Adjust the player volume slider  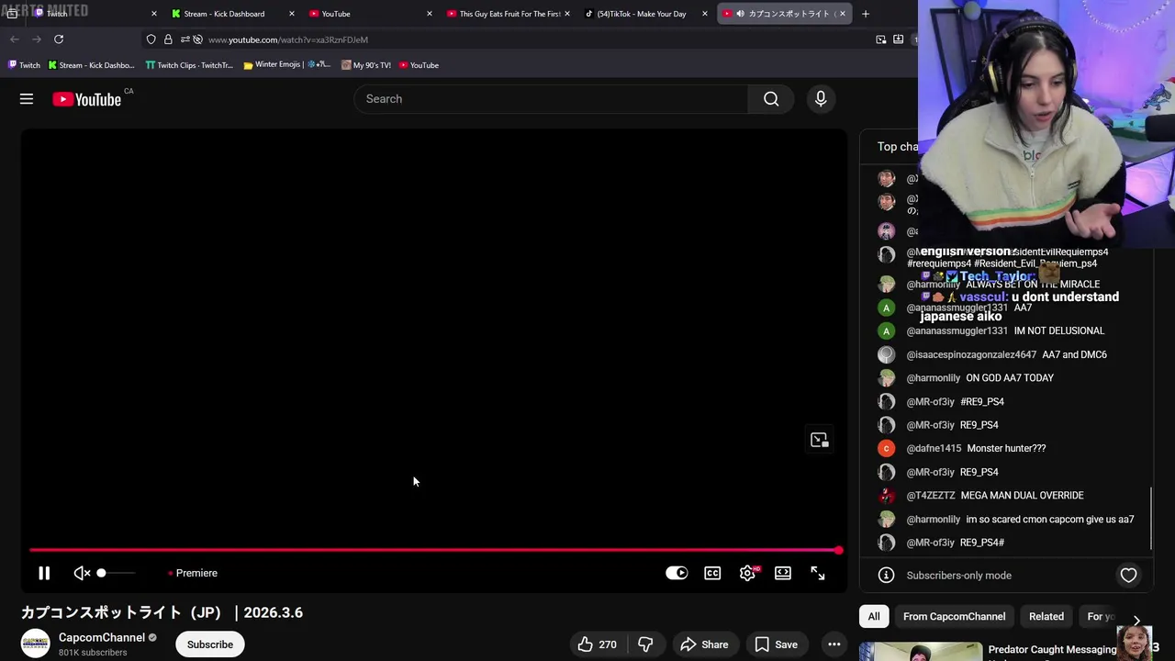click(x=117, y=573)
